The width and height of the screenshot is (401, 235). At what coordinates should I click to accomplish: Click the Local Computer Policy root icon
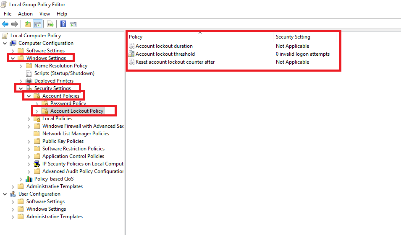pos(5,36)
